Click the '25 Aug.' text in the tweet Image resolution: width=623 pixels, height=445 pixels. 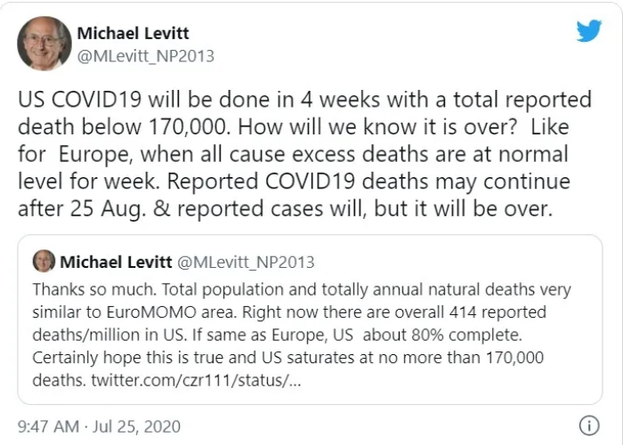click(x=108, y=208)
